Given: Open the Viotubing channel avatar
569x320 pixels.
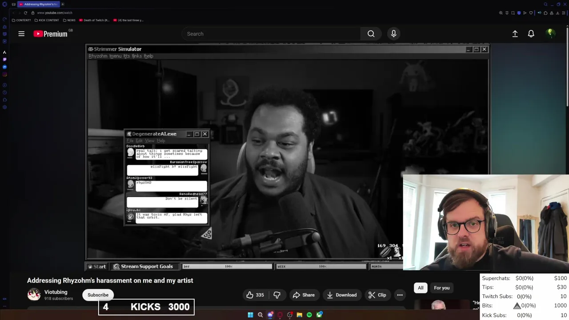Looking at the screenshot, I should 34,295.
